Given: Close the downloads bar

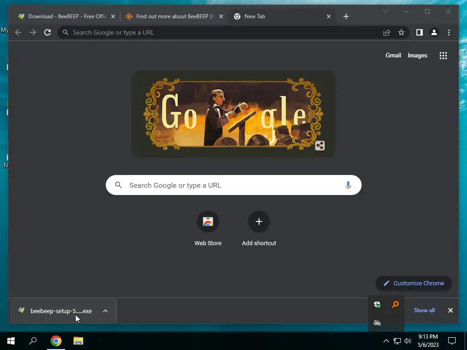Looking at the screenshot, I should (x=450, y=310).
